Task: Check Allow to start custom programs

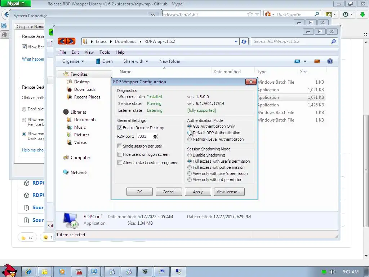Action: 120,163
